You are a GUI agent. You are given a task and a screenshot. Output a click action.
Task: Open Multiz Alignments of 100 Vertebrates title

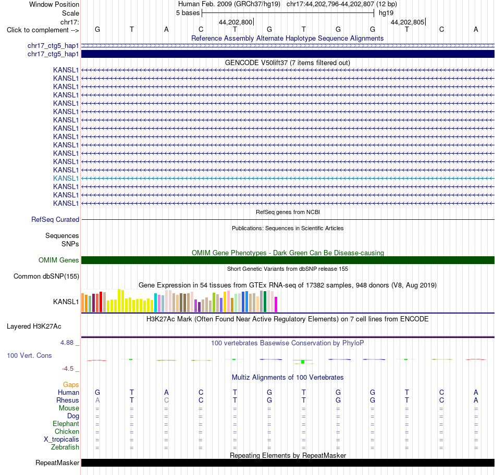[288, 378]
